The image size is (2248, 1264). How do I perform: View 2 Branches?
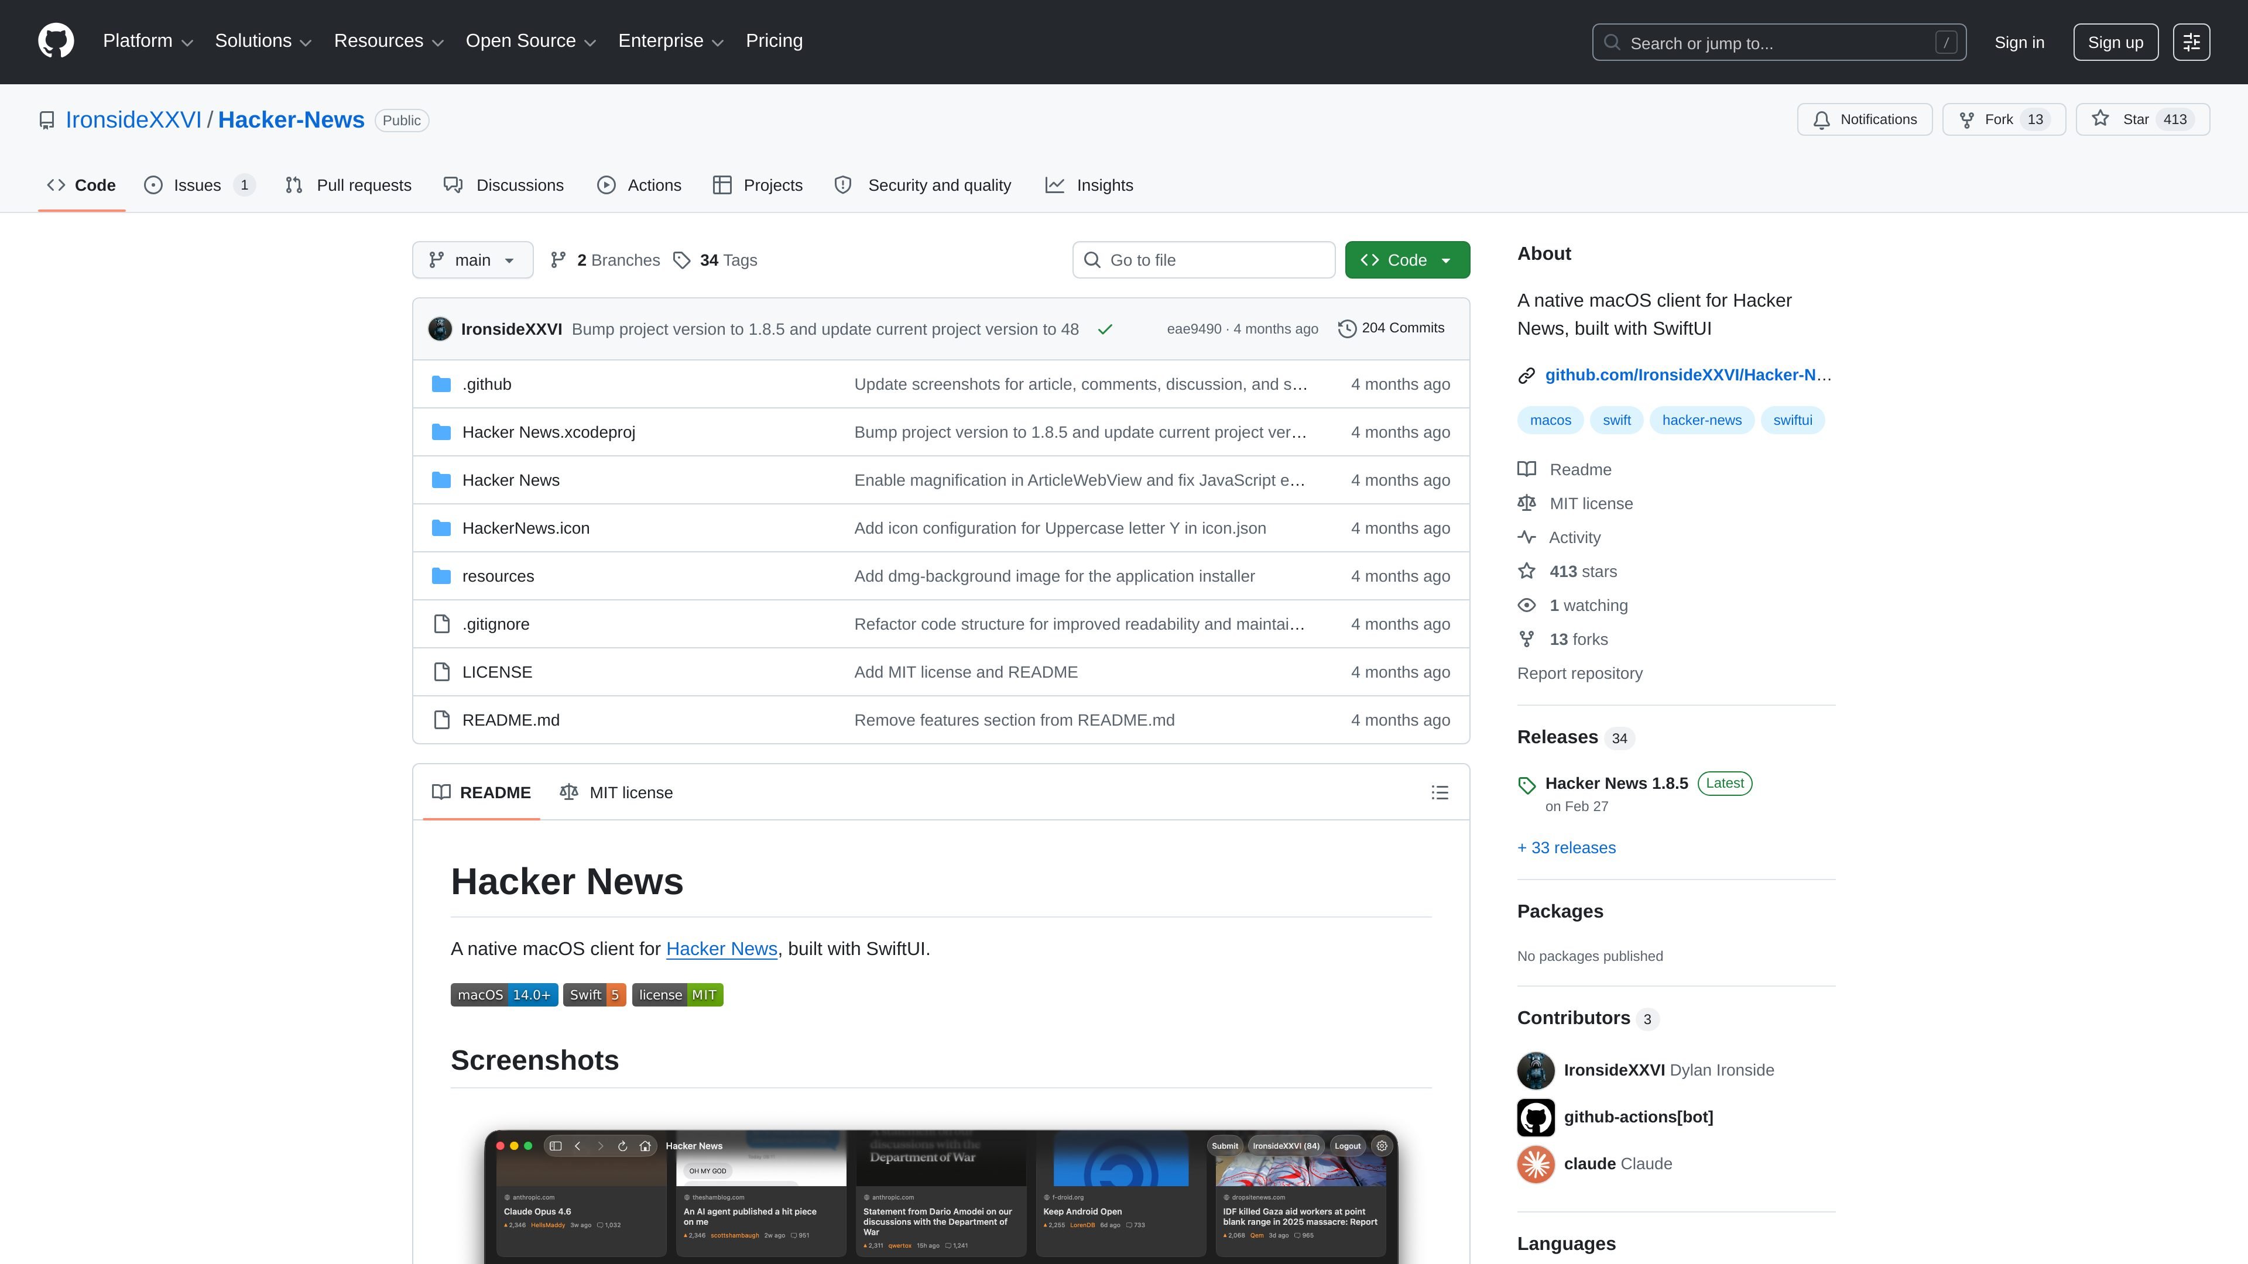pyautogui.click(x=605, y=260)
